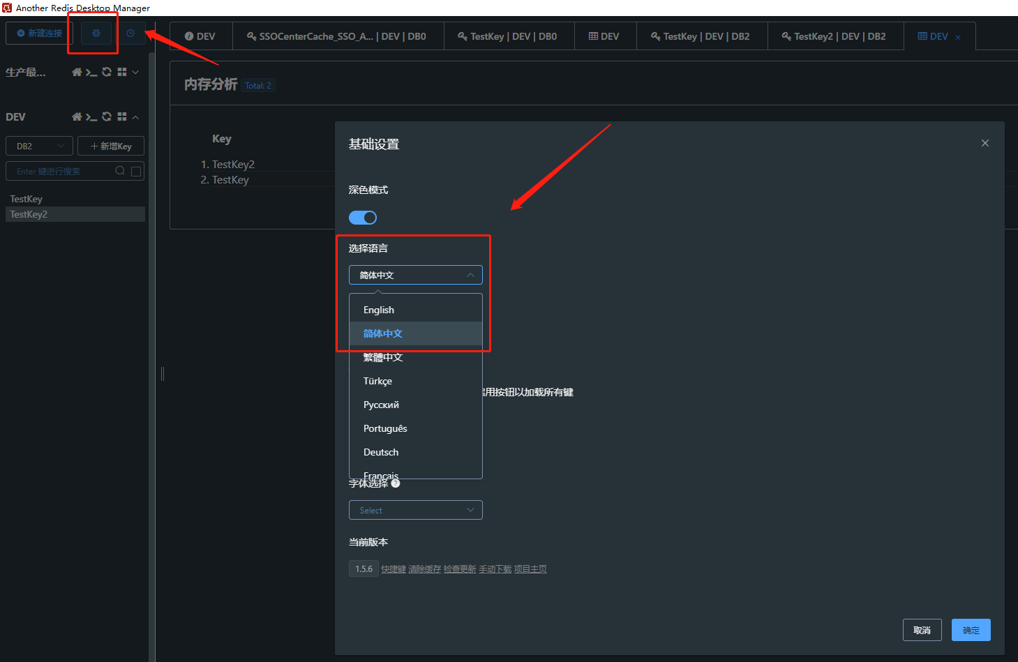Viewport: 1018px width, 662px height.
Task: Close the 基础设置 settings dialog
Action: click(x=985, y=143)
